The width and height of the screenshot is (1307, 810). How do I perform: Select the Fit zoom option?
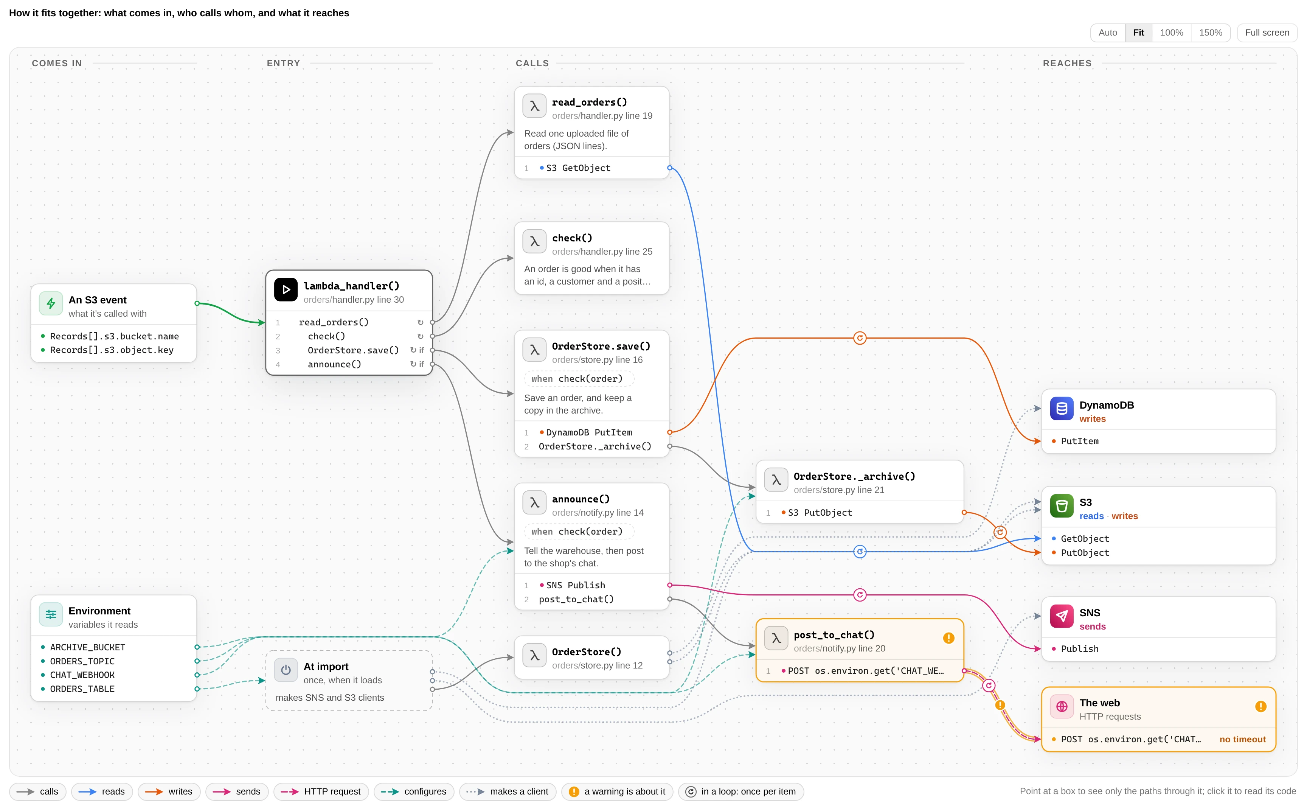(1138, 33)
